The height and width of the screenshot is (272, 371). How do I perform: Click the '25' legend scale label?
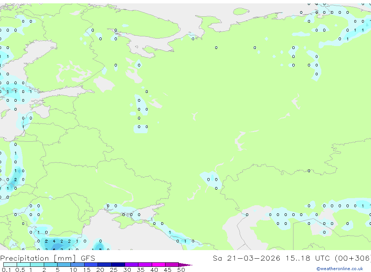click(114, 270)
